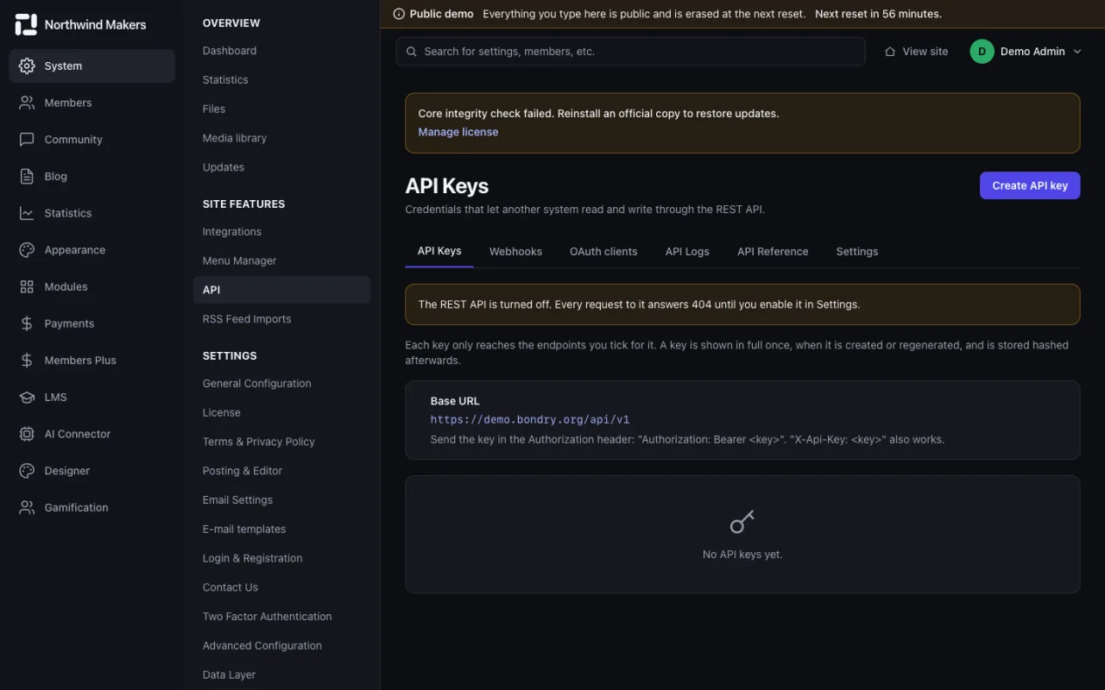Click the Core integrity check failed message
Image resolution: width=1105 pixels, height=690 pixels.
598,114
